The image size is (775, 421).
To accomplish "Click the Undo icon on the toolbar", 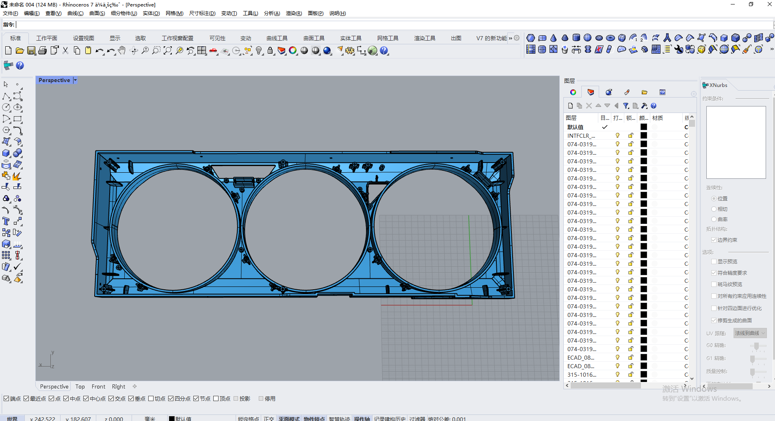I will coord(99,50).
